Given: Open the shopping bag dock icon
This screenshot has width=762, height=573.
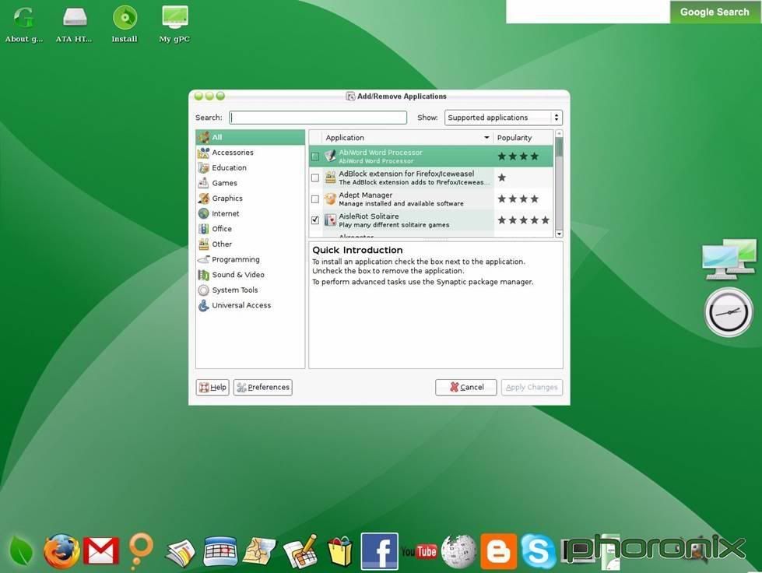Looking at the screenshot, I should tap(340, 551).
